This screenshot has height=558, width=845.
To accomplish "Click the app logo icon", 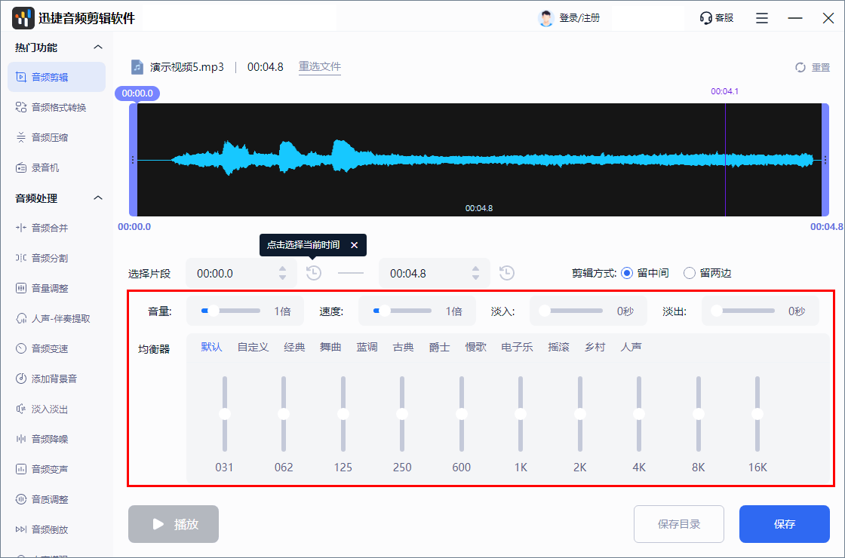I will click(23, 18).
